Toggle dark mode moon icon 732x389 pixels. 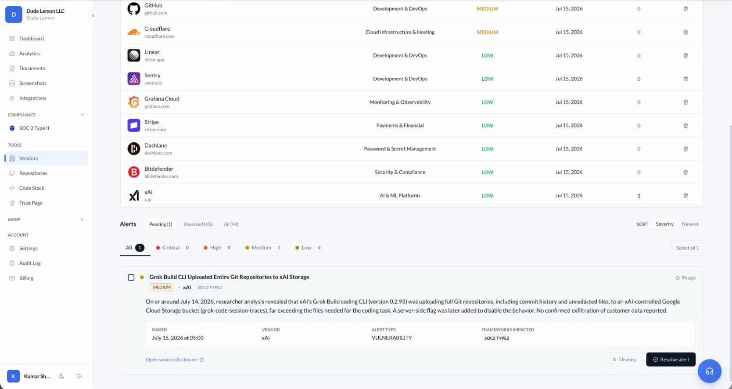[62, 376]
